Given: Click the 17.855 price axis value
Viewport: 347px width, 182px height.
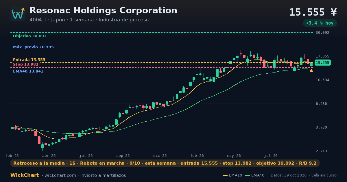Looking at the screenshot, I should click(322, 56).
